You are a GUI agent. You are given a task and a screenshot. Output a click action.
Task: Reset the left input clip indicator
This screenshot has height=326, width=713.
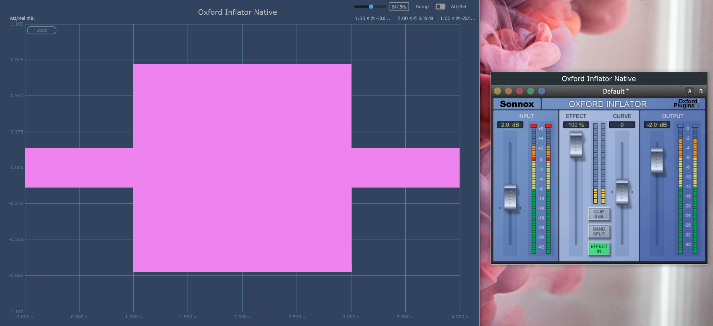[x=534, y=126]
